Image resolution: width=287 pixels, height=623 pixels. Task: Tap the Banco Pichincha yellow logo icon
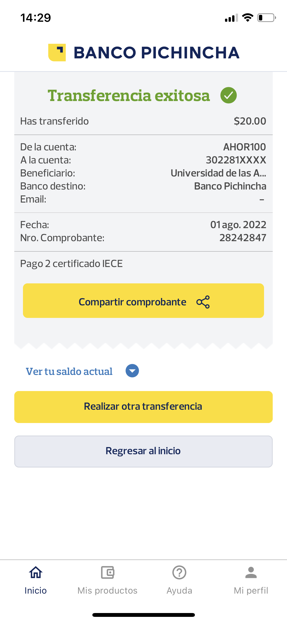(x=57, y=53)
